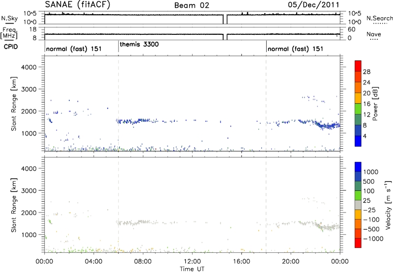Click the "−25" tick on Velocity colorbar
This screenshot has width=393, height=272.
click(x=369, y=210)
